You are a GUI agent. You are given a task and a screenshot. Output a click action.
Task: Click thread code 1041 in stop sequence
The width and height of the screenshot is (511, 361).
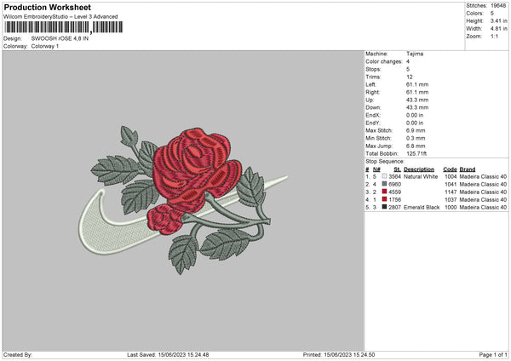click(x=451, y=185)
